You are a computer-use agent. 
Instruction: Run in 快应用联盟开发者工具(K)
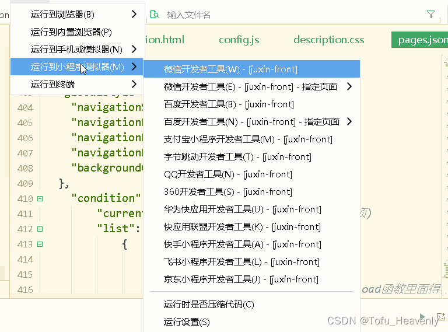(x=251, y=227)
